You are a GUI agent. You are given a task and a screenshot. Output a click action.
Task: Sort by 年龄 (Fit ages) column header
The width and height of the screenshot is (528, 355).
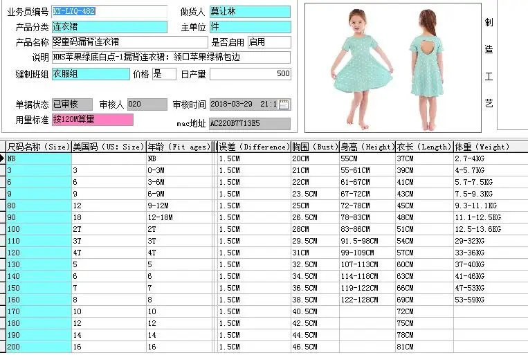pyautogui.click(x=179, y=147)
